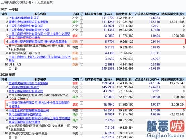
Task: Open 中央汇金资产管理有限责任公司 link in the 2021 table
Action: tap(29, 30)
